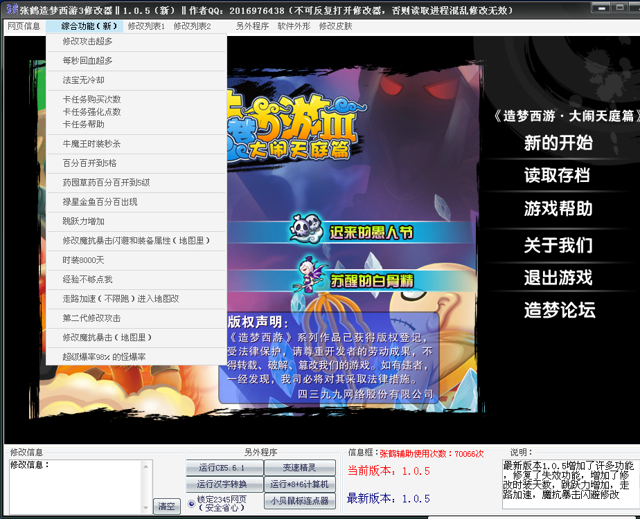The image size is (640, 519).
Task: Click the 小贝鼠标连点器 button
Action: [300, 501]
